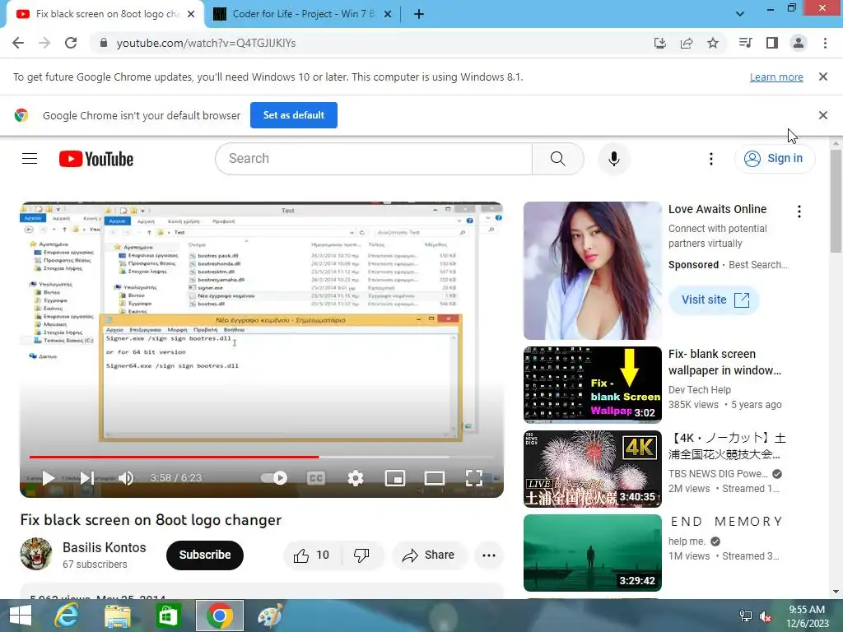The width and height of the screenshot is (843, 632).
Task: Open the player settings gear
Action: point(356,478)
